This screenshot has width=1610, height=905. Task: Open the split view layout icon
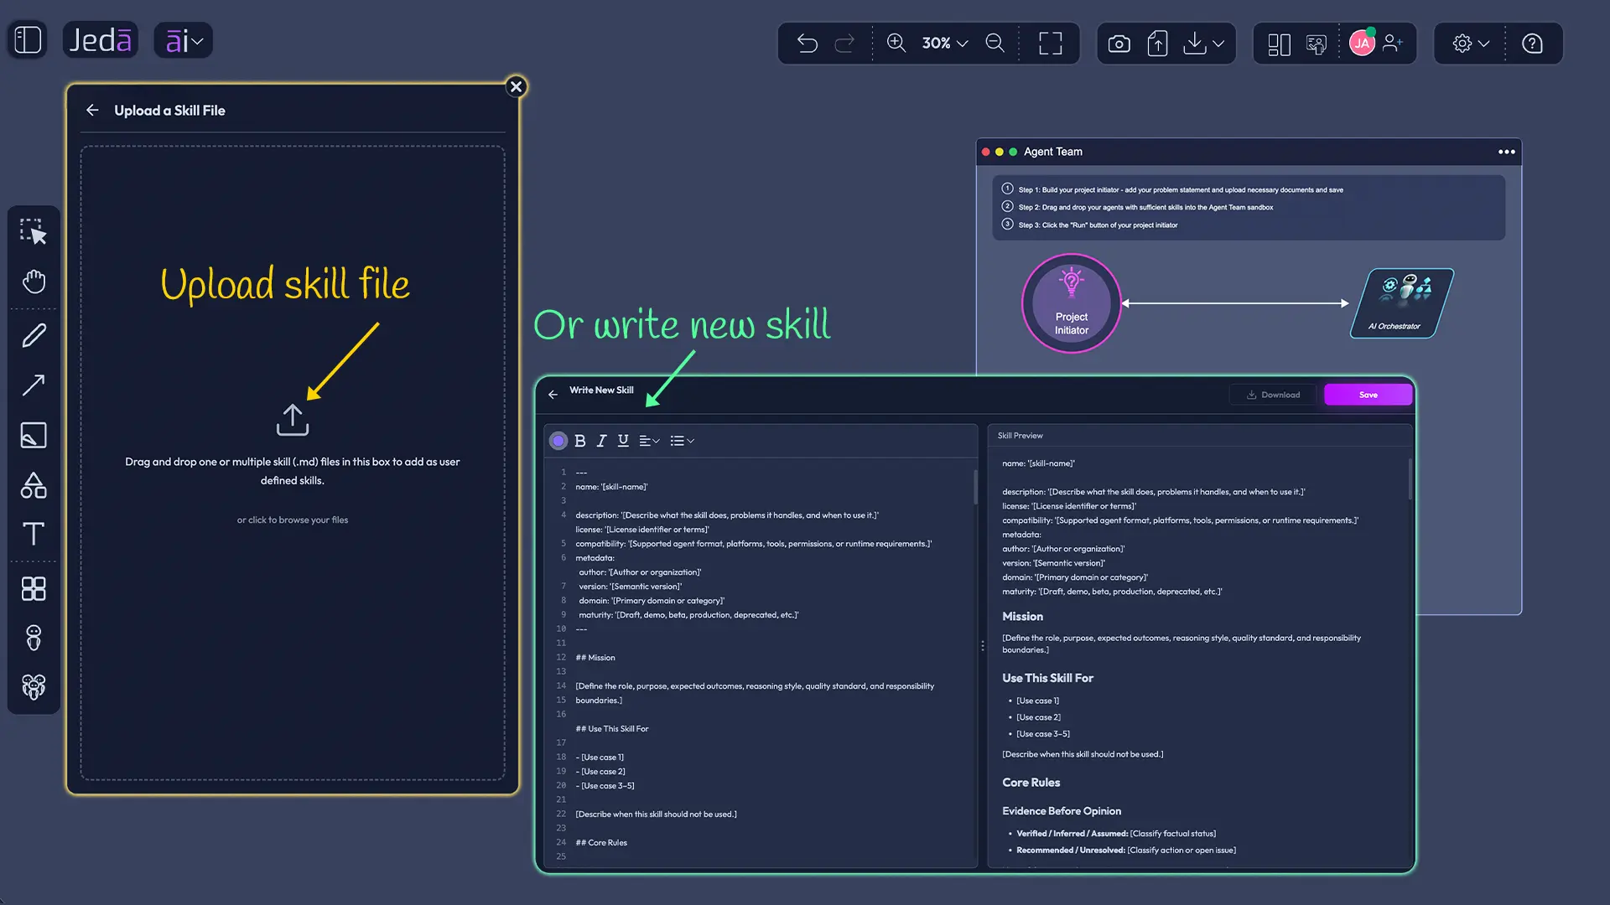pos(1279,44)
